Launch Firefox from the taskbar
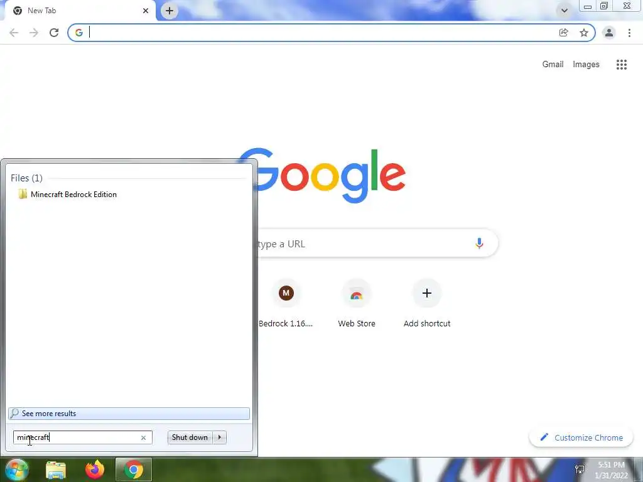 pyautogui.click(x=95, y=470)
